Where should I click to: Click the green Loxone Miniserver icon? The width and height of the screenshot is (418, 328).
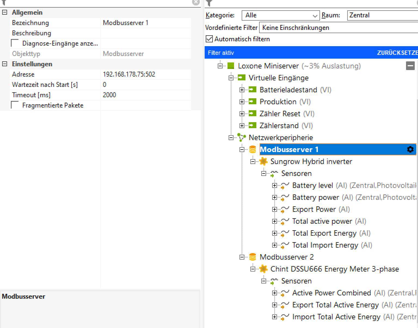[x=231, y=66]
